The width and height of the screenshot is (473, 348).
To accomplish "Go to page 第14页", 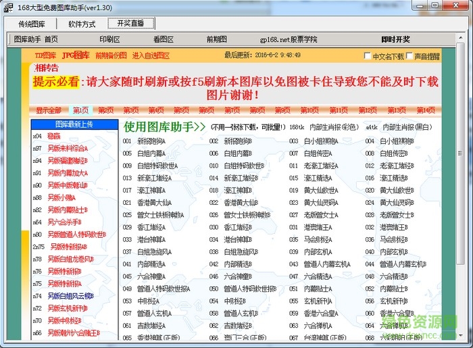I will [x=426, y=110].
